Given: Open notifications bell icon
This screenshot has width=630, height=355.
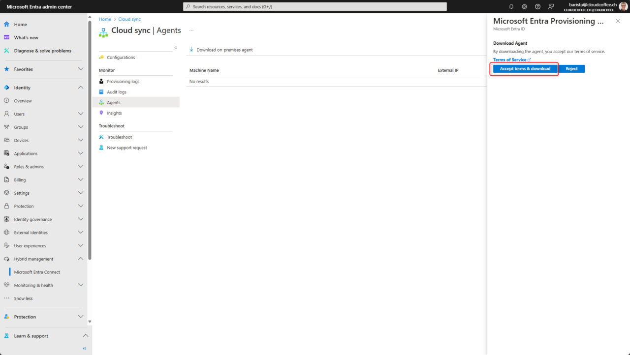Looking at the screenshot, I should 511,7.
